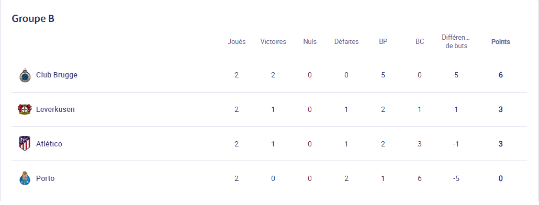The image size is (539, 205).
Task: Click the BC column header
Action: click(x=420, y=41)
